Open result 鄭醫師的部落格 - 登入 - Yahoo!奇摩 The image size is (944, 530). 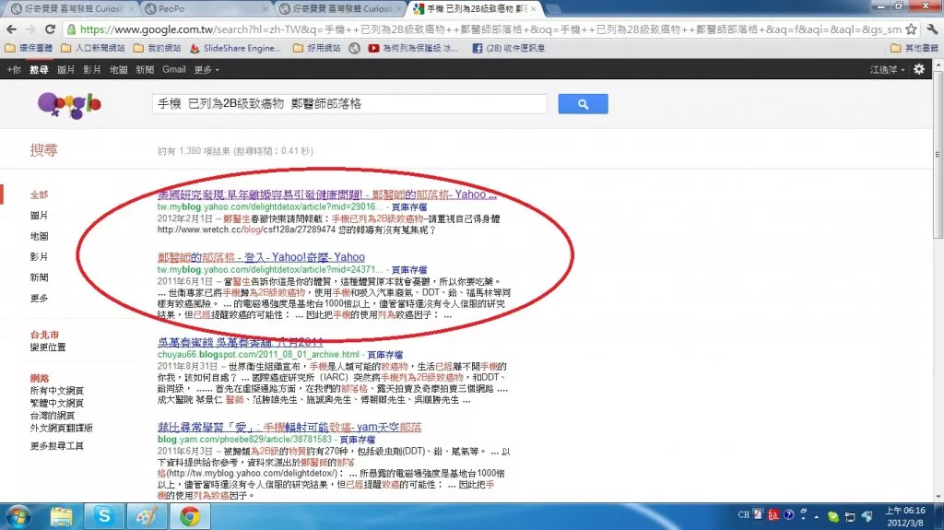[x=261, y=257]
